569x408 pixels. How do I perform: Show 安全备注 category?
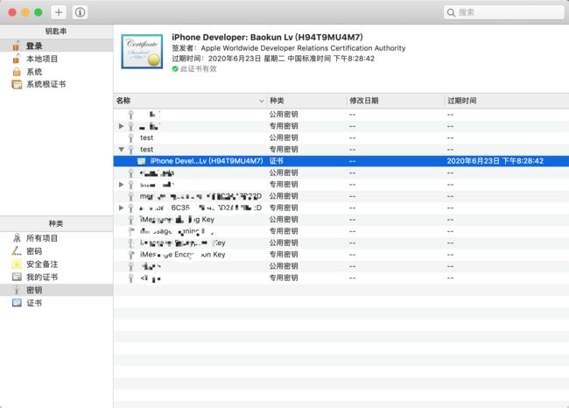click(x=57, y=264)
